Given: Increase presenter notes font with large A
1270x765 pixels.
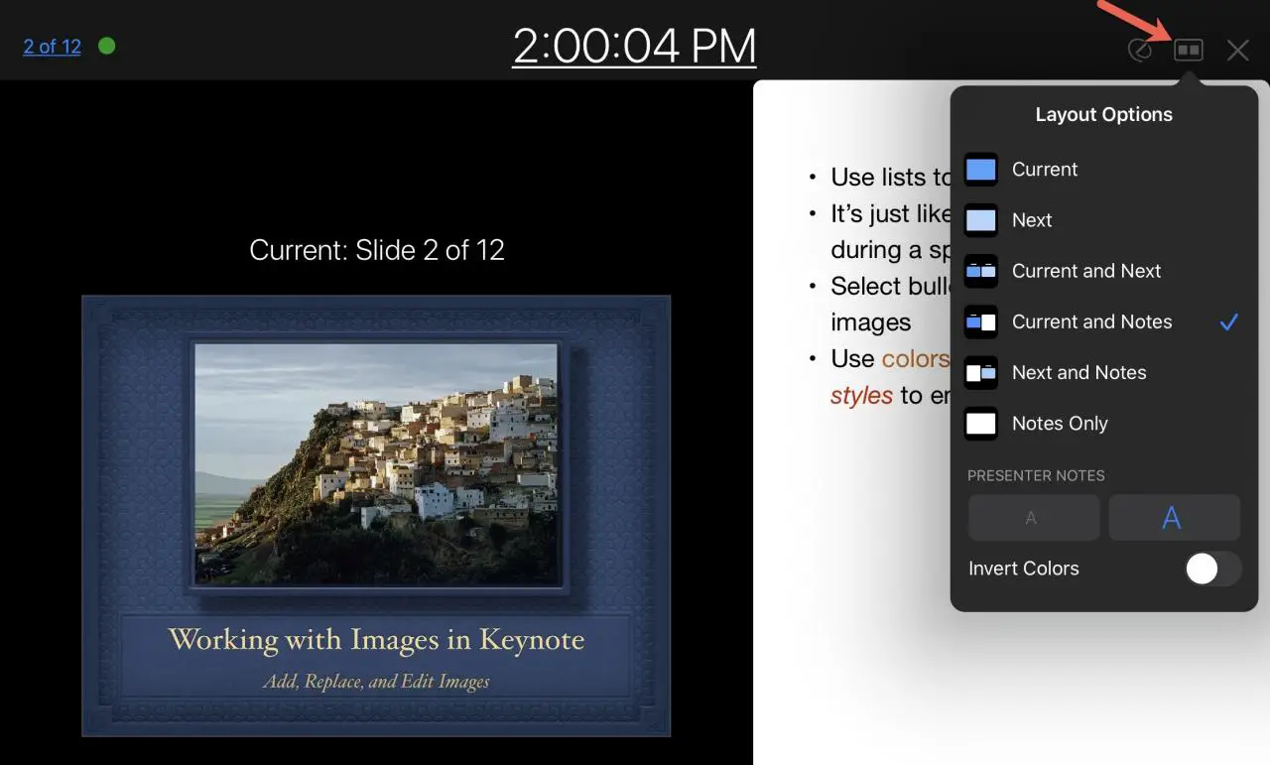Looking at the screenshot, I should click(1173, 518).
